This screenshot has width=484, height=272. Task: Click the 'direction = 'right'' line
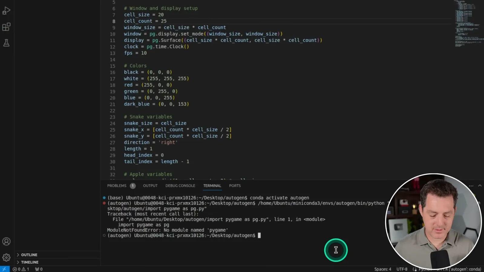click(x=151, y=142)
